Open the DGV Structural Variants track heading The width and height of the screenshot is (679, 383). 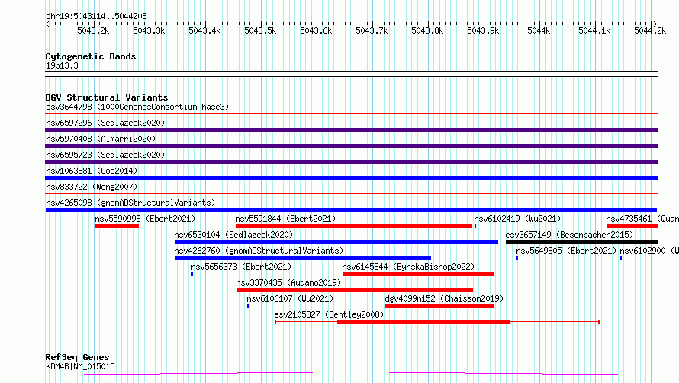click(x=107, y=97)
